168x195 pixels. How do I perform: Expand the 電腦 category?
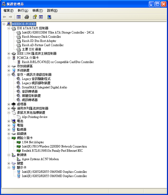pos(9,126)
